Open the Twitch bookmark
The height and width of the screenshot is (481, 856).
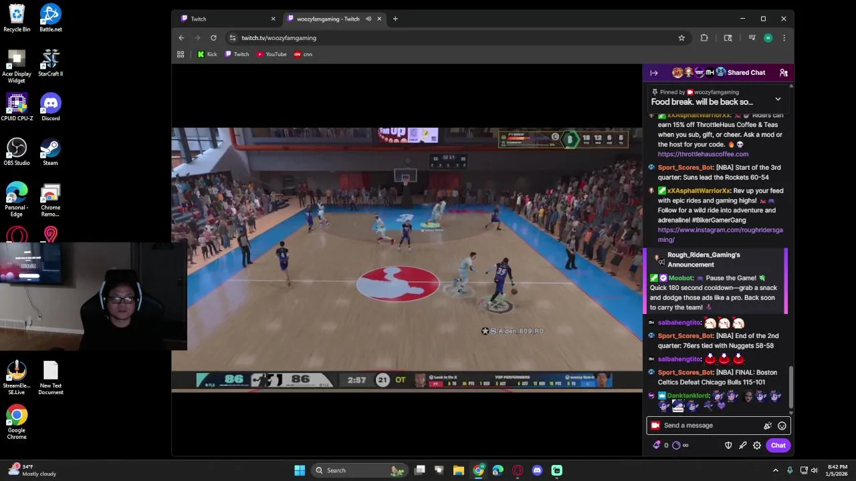click(237, 54)
